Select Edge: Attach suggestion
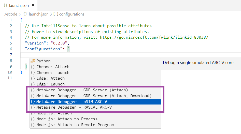 tap(95, 78)
